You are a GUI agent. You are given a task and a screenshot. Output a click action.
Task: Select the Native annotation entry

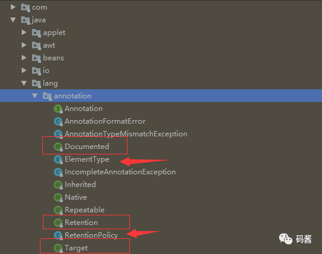pyautogui.click(x=76, y=197)
